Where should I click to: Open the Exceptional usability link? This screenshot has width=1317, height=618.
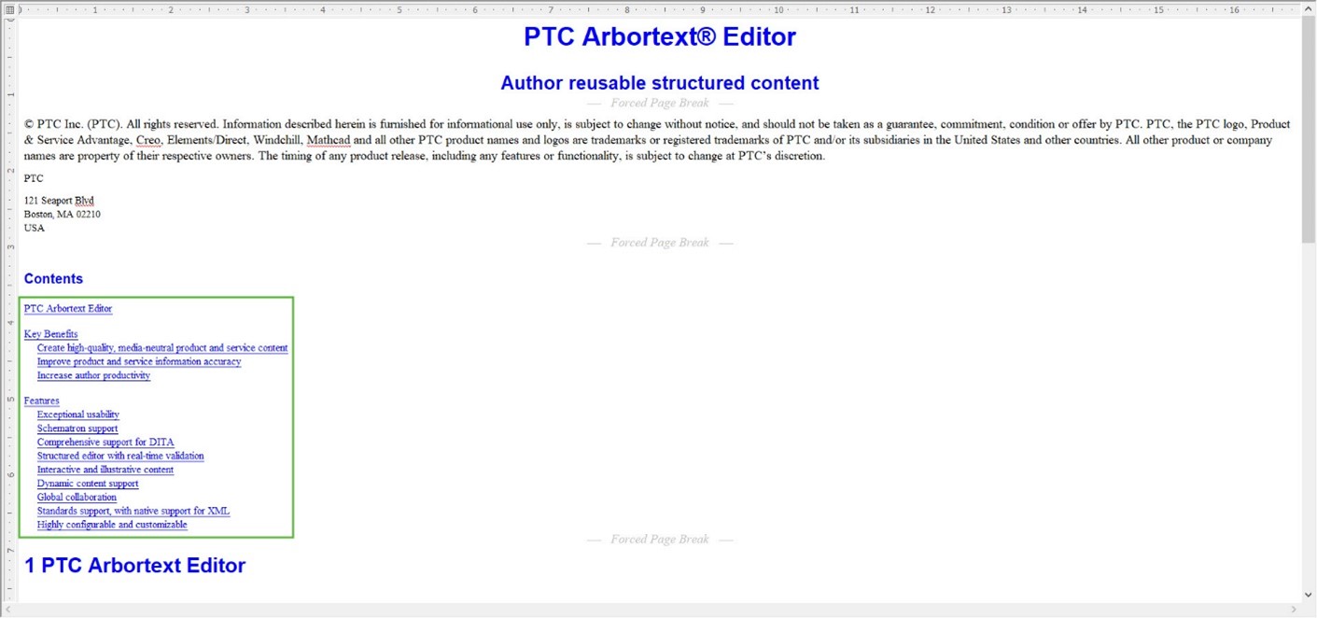pyautogui.click(x=78, y=414)
